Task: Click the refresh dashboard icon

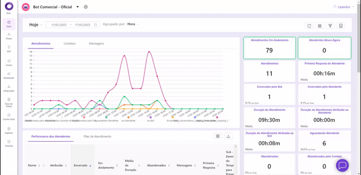Action: pyautogui.click(x=309, y=26)
